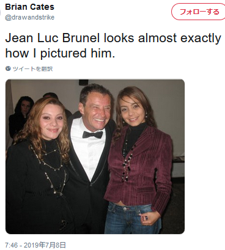Open the 7:46 - 2019年7月8日 timestamp link
The width and height of the screenshot is (225, 250).
[35, 244]
